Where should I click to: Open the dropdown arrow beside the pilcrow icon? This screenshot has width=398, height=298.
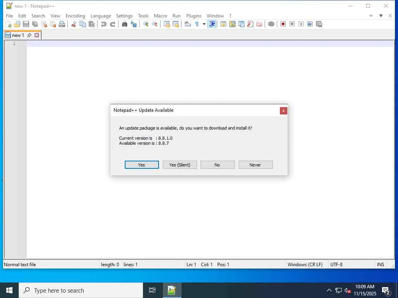(204, 24)
